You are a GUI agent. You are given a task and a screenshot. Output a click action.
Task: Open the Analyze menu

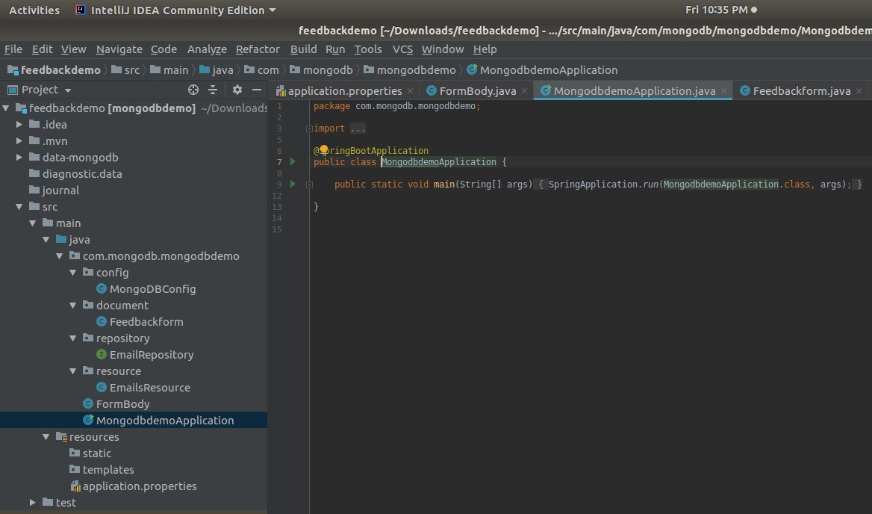(x=207, y=49)
